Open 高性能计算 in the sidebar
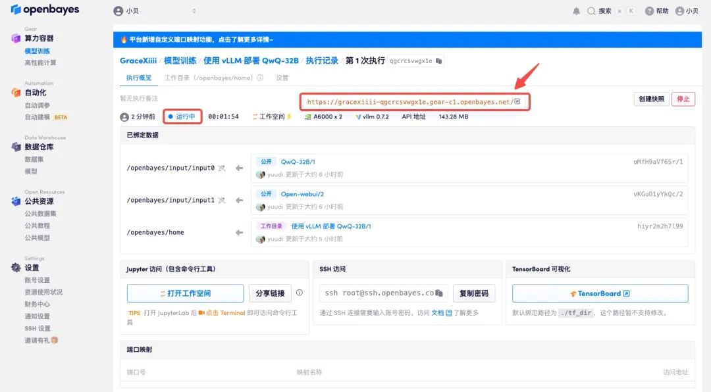This screenshot has height=392, width=711. tap(40, 63)
